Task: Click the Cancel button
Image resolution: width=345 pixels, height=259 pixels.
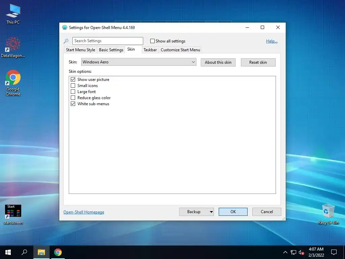Action: click(267, 212)
